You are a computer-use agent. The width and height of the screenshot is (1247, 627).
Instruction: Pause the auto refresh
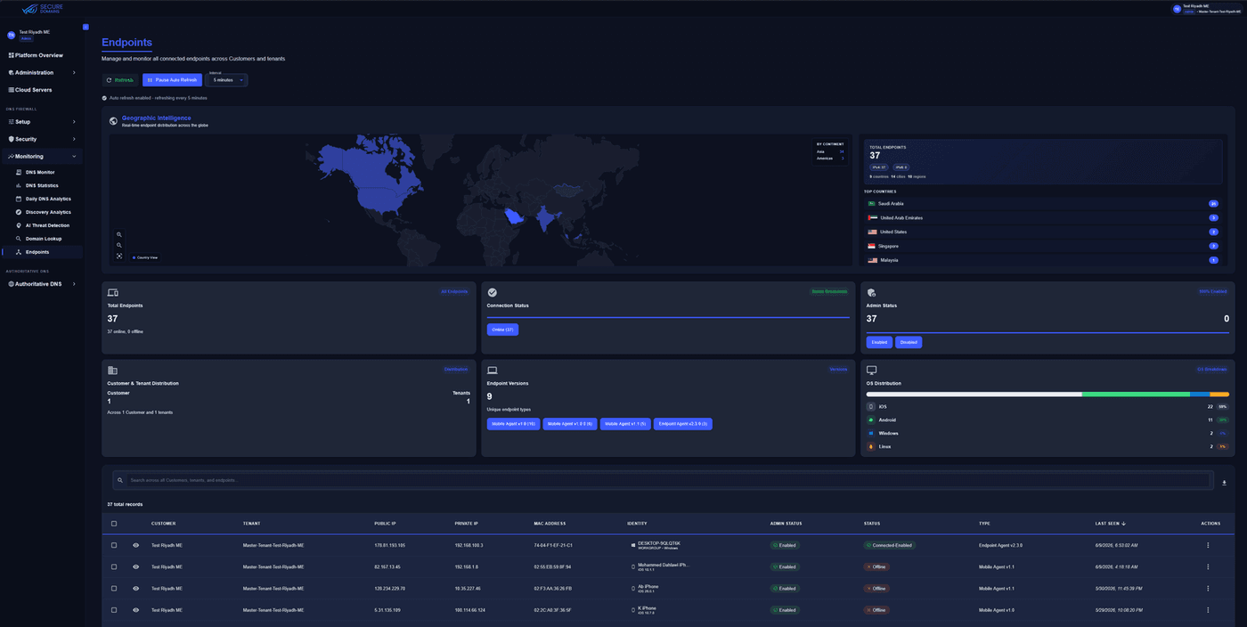(172, 80)
